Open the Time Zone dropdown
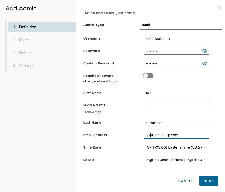 click(176, 147)
